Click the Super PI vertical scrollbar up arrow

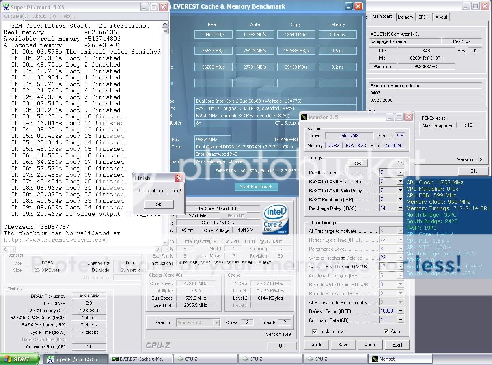pyautogui.click(x=165, y=25)
